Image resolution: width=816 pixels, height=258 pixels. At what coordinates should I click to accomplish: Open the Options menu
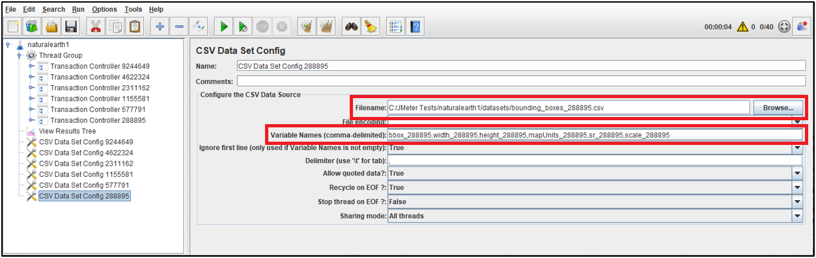[105, 9]
